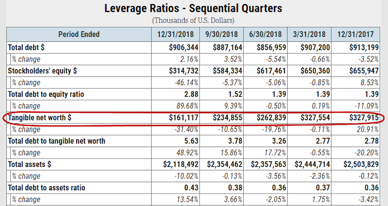This screenshot has width=388, height=206.
Task: Select the total debt value $907,200
Action: [x=315, y=47]
